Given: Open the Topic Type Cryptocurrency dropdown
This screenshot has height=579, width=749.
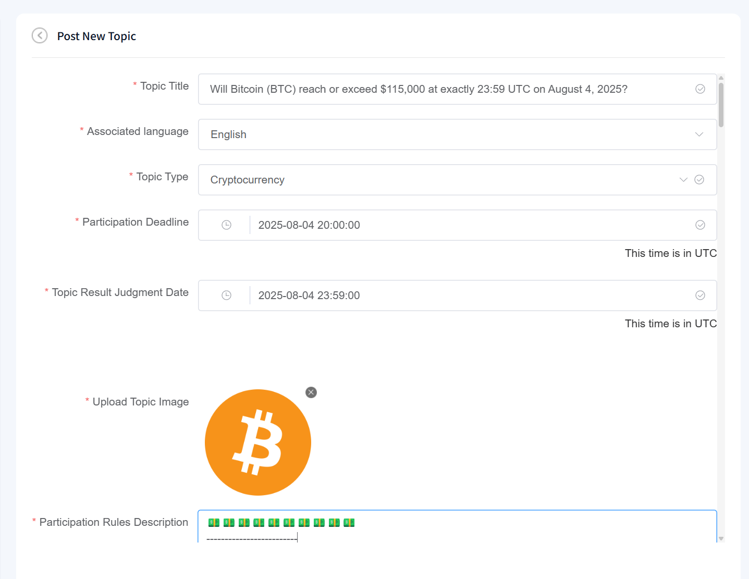Looking at the screenshot, I should click(x=457, y=180).
